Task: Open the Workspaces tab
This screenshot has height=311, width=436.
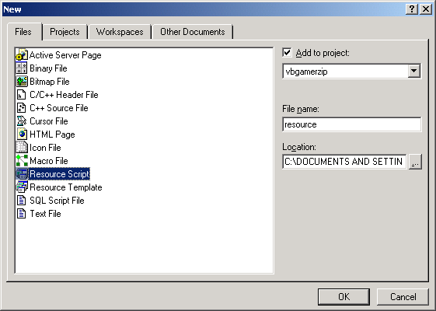Action: (x=120, y=32)
